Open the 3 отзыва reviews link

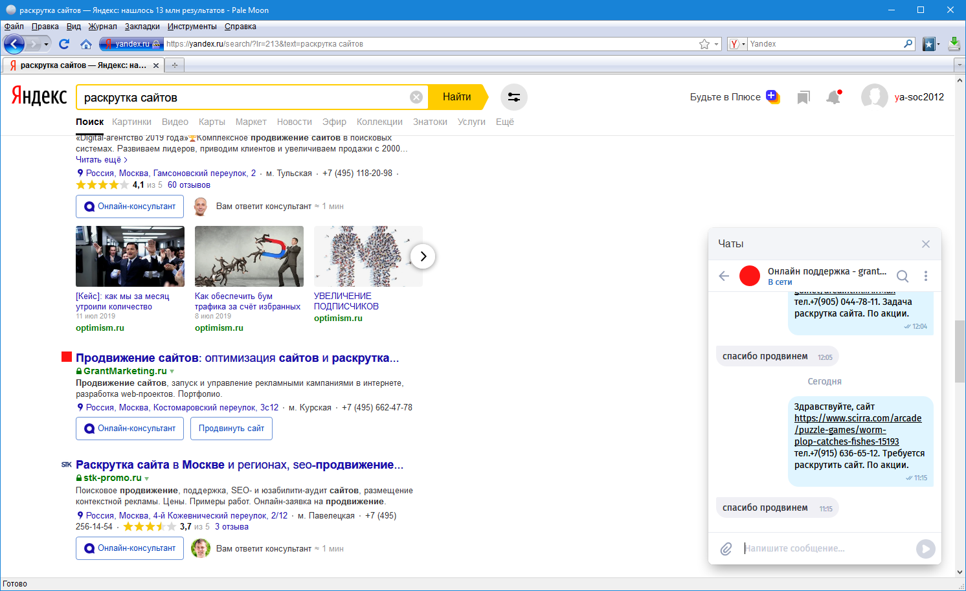coord(232,527)
